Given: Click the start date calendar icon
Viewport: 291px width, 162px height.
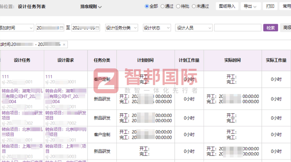Looking at the screenshot, I should click(x=62, y=28).
